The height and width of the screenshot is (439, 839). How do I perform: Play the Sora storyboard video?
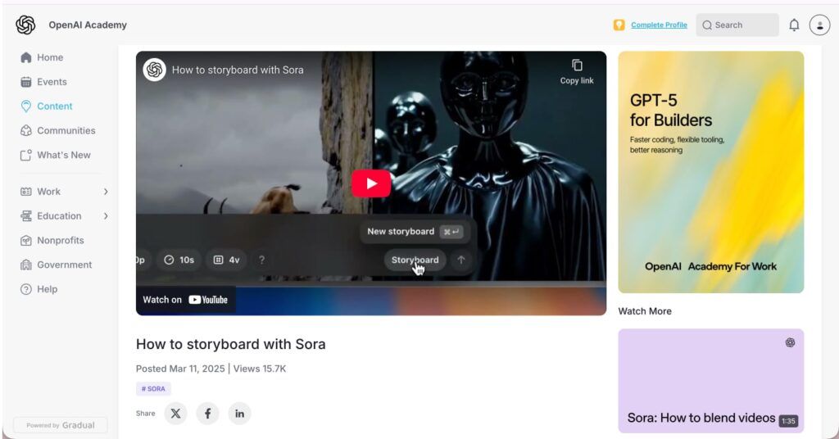pos(371,183)
